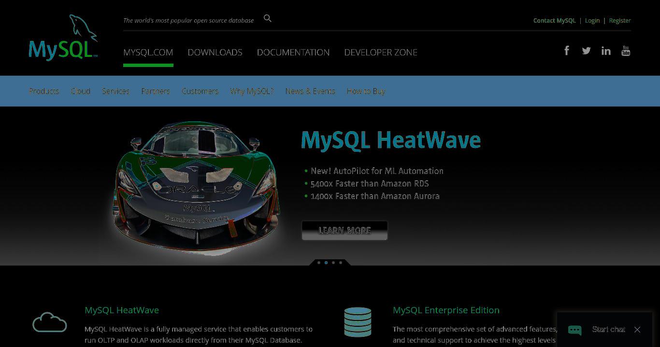Open the Customers menu

click(x=200, y=91)
